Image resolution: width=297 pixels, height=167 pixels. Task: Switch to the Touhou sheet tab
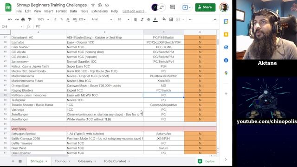pyautogui.click(x=61, y=161)
